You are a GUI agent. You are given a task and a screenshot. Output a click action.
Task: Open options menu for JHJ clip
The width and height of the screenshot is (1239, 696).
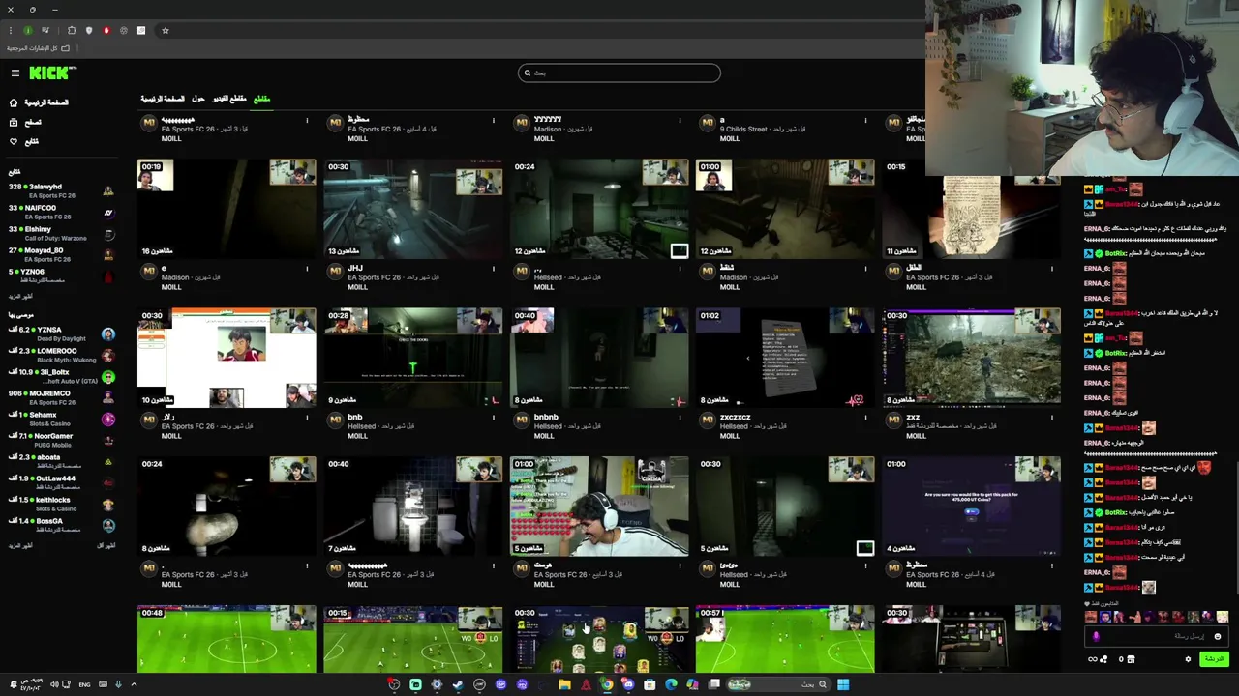click(x=494, y=269)
